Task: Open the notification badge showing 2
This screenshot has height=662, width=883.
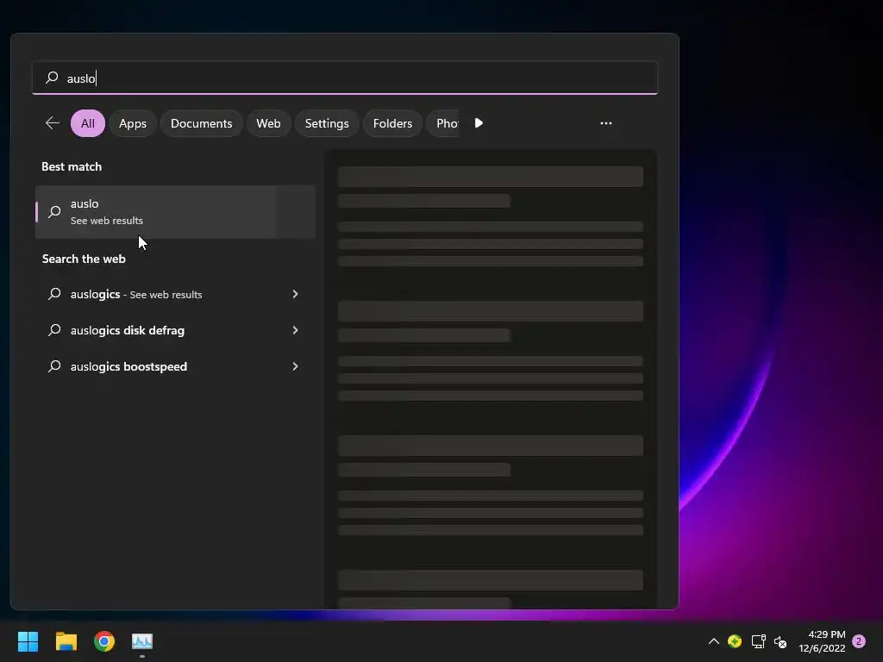Action: click(859, 641)
